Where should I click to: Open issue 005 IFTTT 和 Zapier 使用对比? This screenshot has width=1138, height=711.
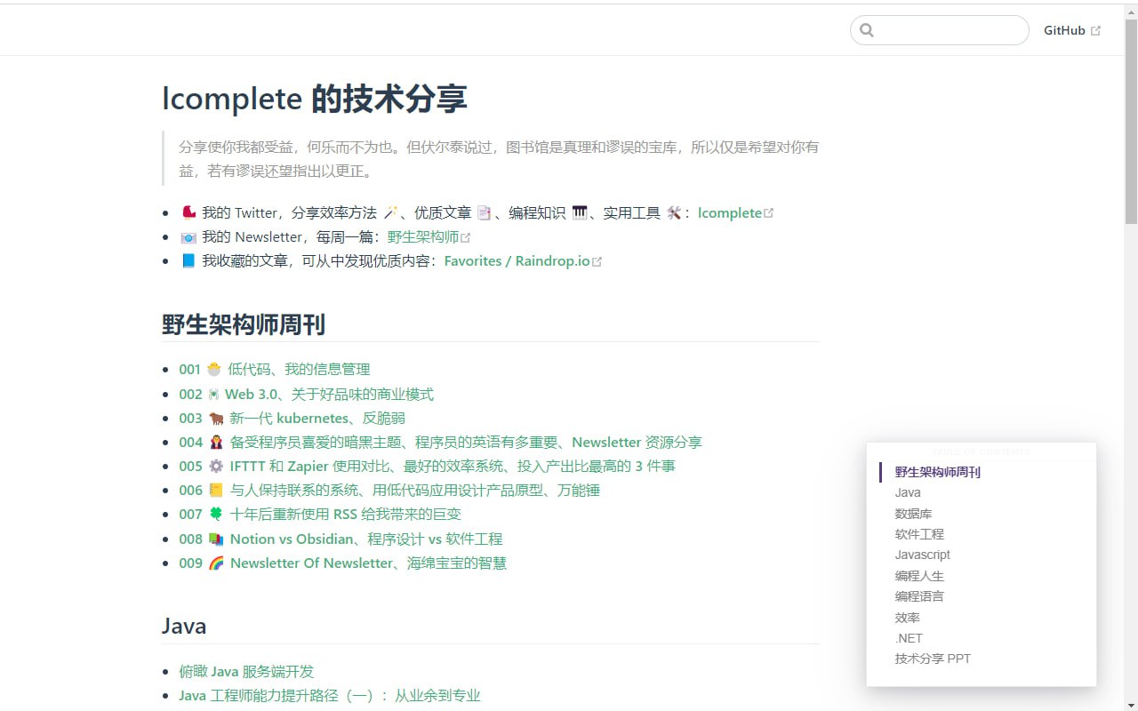click(x=427, y=466)
